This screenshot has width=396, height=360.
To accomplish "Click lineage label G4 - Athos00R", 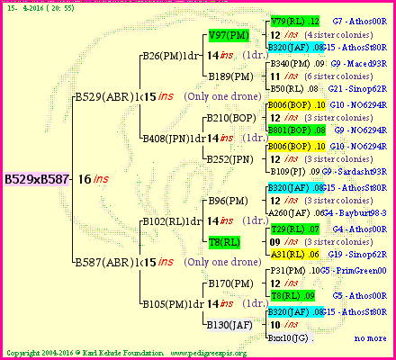I will [x=360, y=229].
